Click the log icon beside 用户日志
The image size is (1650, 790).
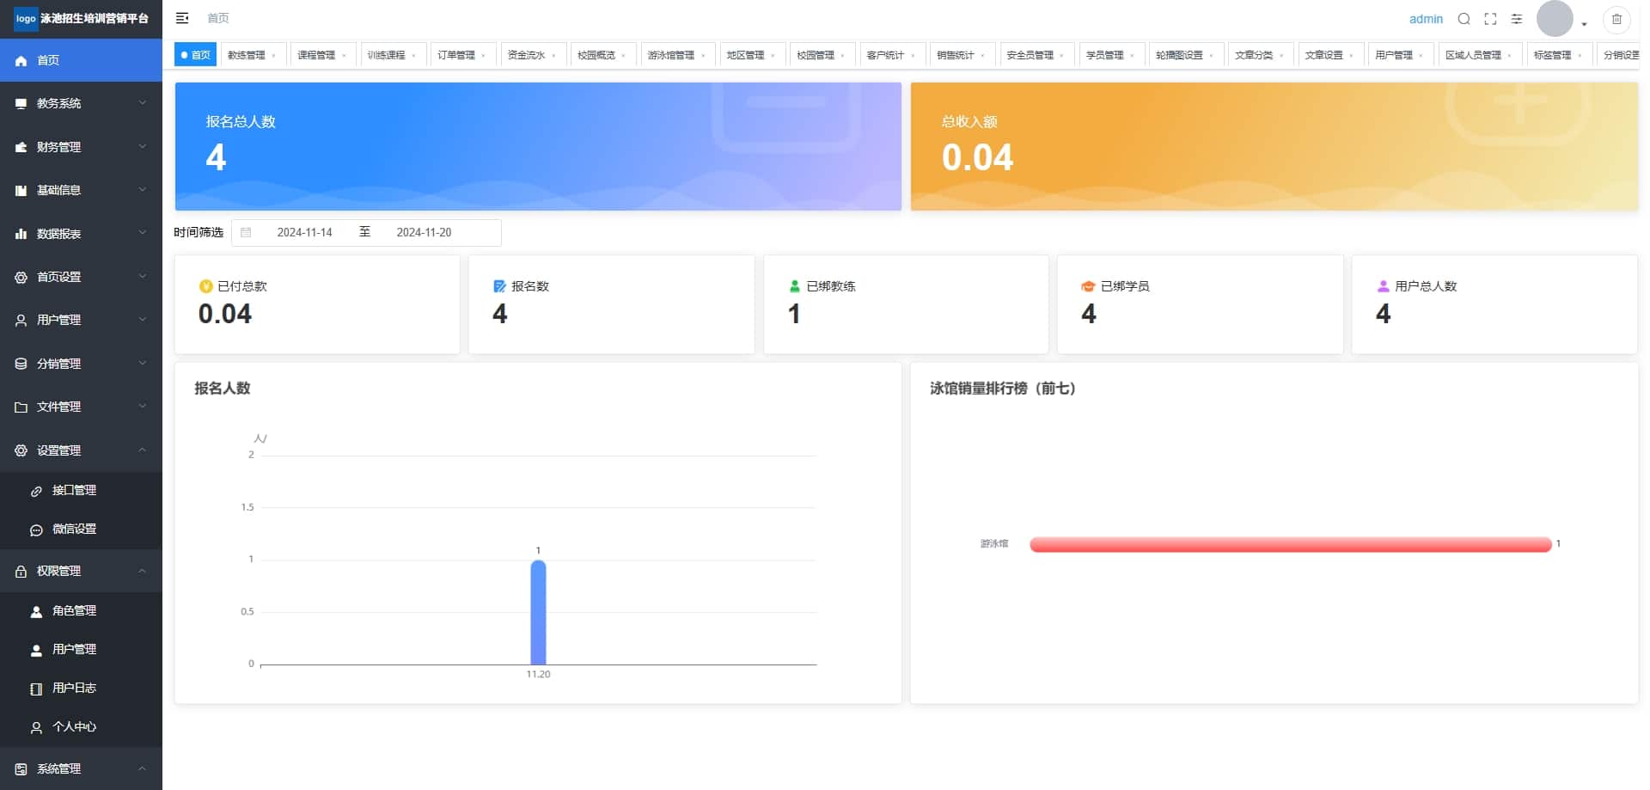(36, 689)
